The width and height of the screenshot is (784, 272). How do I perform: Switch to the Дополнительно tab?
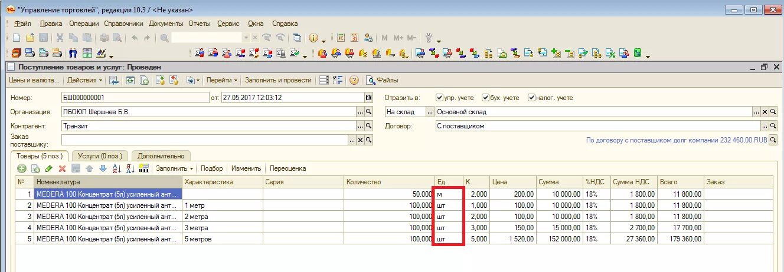click(161, 156)
